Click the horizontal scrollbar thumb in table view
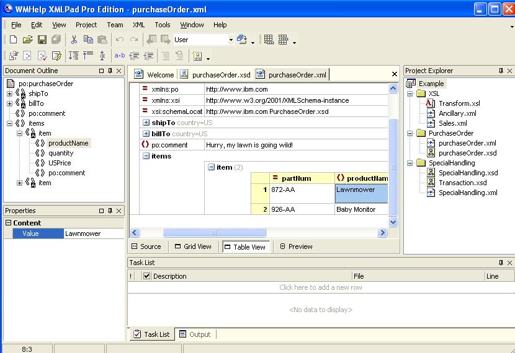 tap(214, 233)
